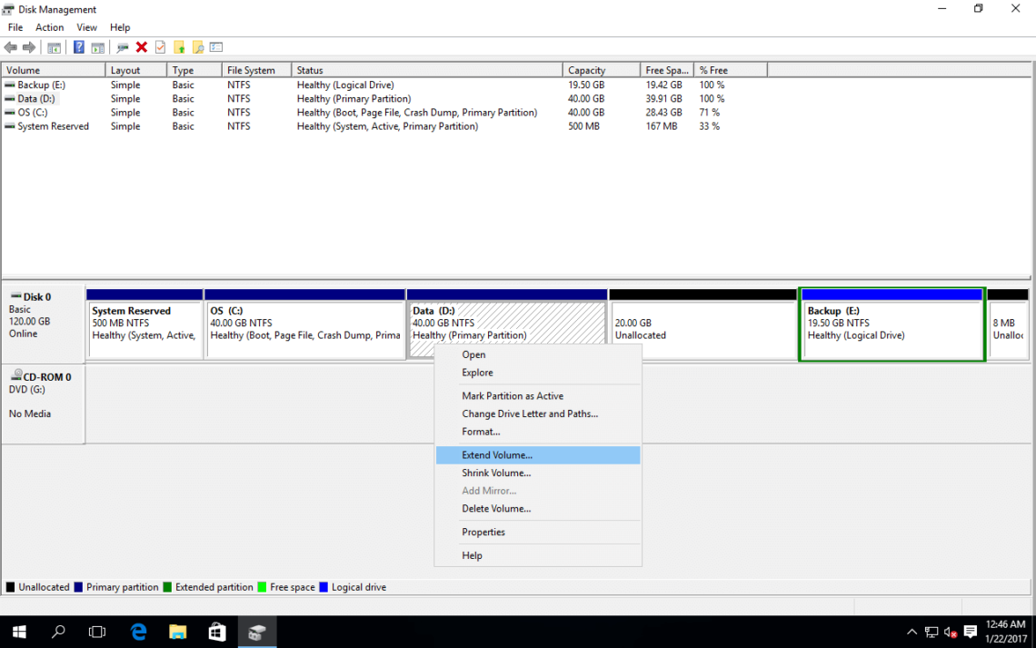
Task: Select Extend Volume in the context menu
Action: click(494, 454)
